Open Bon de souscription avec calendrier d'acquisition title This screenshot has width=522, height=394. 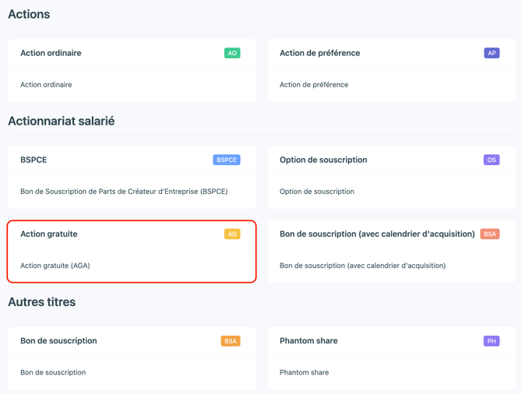pos(377,234)
